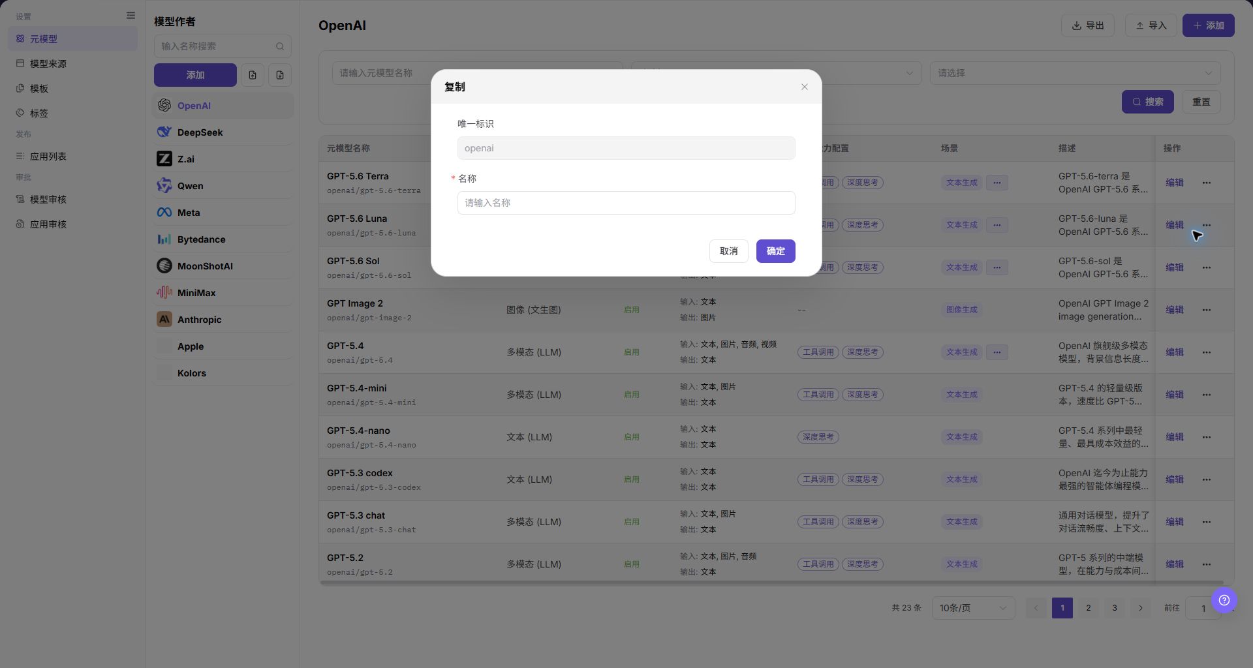Click the horizontal scrollbar under the table

[771, 583]
